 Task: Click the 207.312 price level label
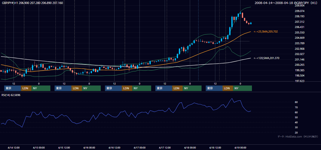coord(300,22)
